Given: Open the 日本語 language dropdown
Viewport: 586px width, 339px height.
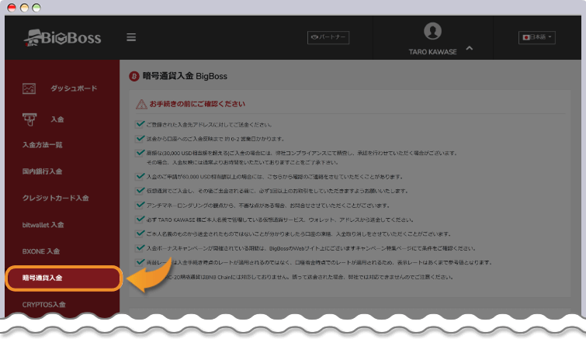Looking at the screenshot, I should coord(536,37).
